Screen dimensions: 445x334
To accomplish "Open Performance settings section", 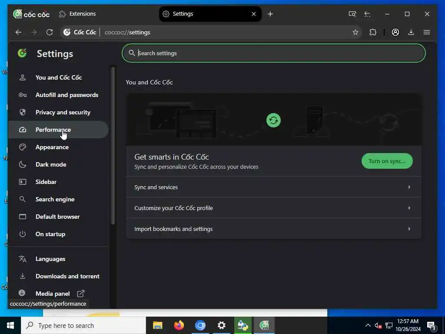I will coord(59,130).
